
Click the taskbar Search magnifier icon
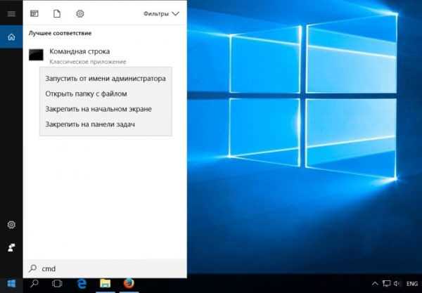tap(34, 283)
